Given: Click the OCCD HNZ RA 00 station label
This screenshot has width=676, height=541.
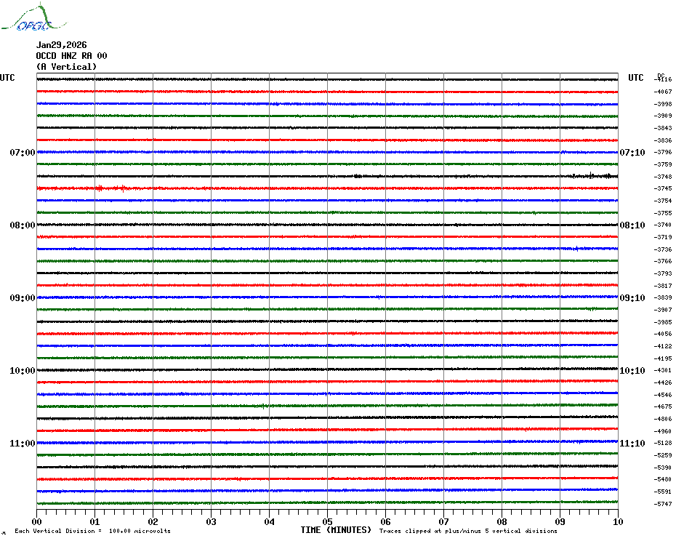Looking at the screenshot, I should [x=71, y=56].
